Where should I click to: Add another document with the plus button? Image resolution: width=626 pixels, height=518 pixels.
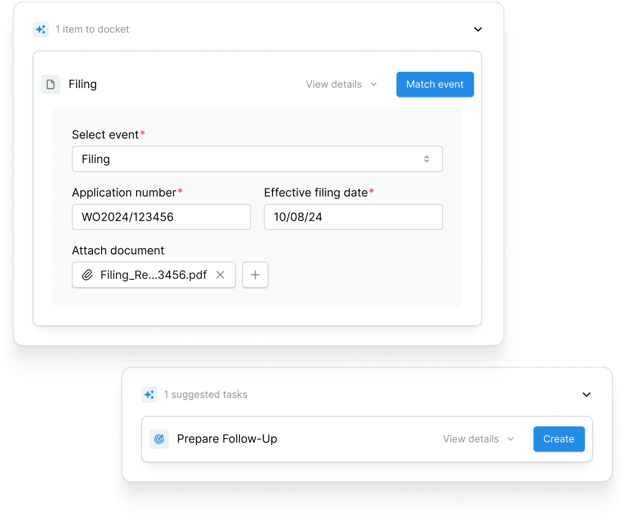tap(255, 275)
